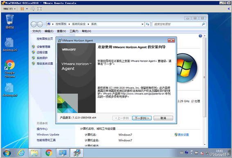Click the keyboard tray icon

pyautogui.click(x=182, y=153)
